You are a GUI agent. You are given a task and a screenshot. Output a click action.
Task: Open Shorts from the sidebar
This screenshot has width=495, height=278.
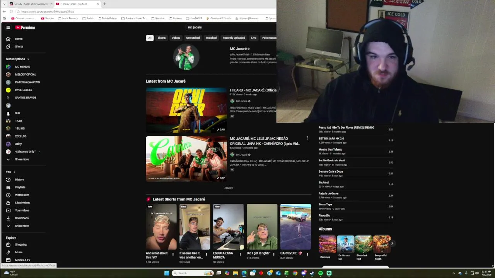pos(19,47)
